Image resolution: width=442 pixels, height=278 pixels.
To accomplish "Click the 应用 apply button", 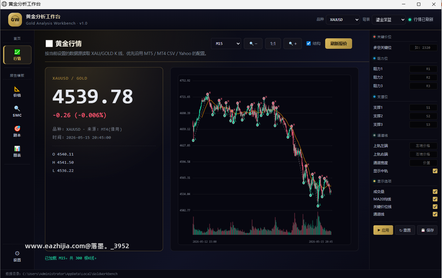I will [383, 230].
